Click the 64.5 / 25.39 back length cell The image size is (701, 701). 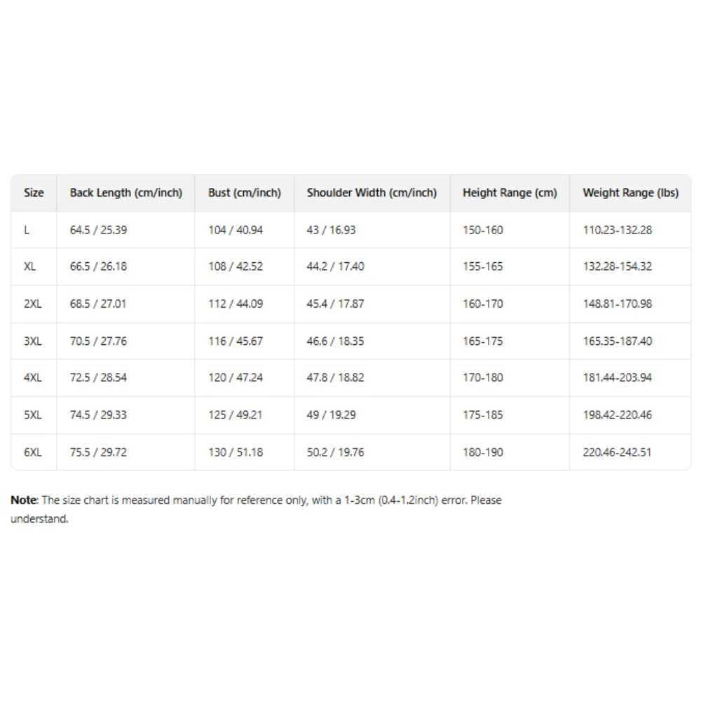pyautogui.click(x=98, y=230)
